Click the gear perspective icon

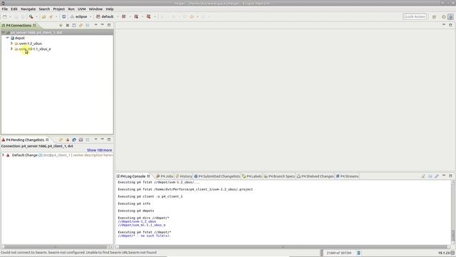point(444,17)
